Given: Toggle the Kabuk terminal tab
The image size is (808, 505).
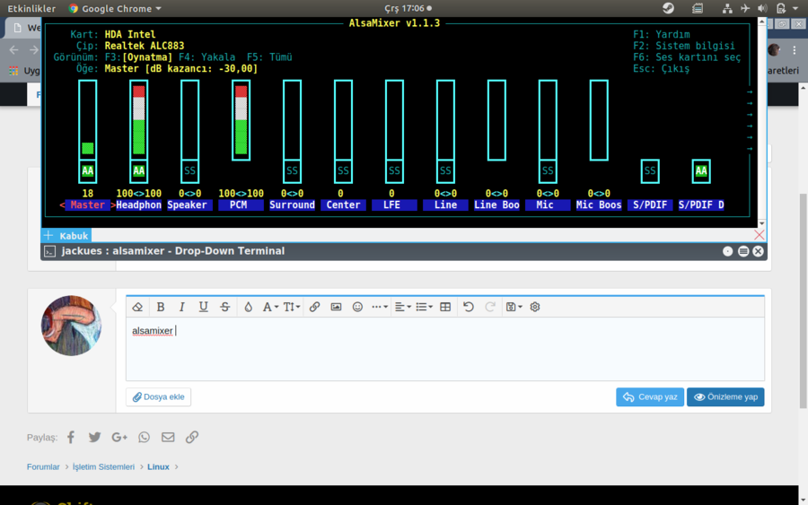Looking at the screenshot, I should click(73, 236).
